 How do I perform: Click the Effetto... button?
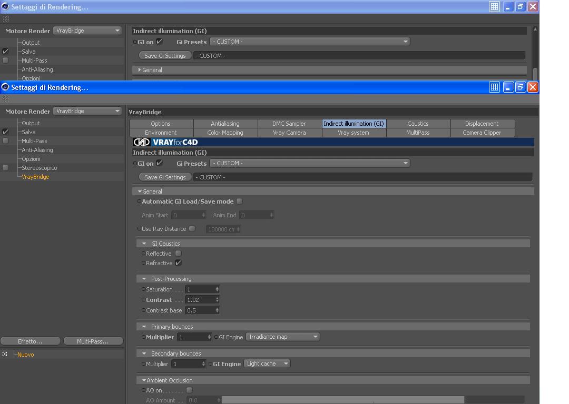pos(30,341)
